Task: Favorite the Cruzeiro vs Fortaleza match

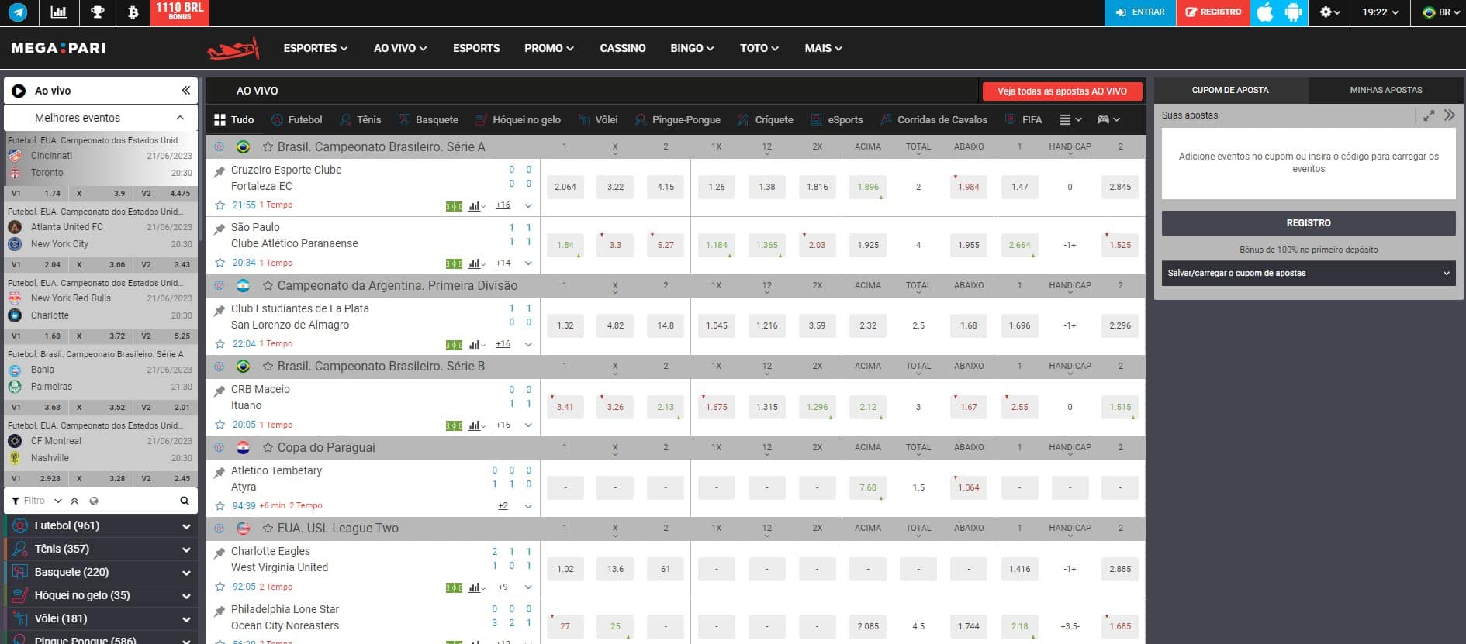Action: (x=220, y=205)
